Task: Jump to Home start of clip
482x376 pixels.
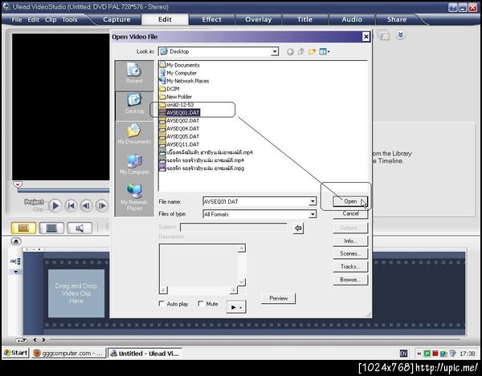Action: click(x=71, y=205)
